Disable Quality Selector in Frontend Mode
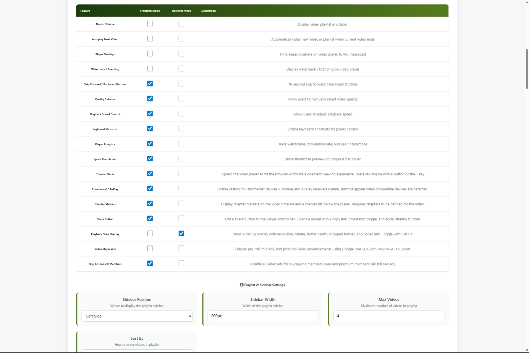Image resolution: width=529 pixels, height=353 pixels. tap(150, 99)
